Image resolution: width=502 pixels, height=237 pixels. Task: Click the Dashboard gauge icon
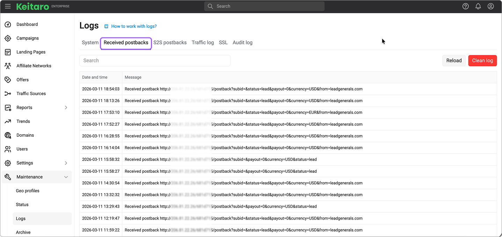[x=8, y=24]
